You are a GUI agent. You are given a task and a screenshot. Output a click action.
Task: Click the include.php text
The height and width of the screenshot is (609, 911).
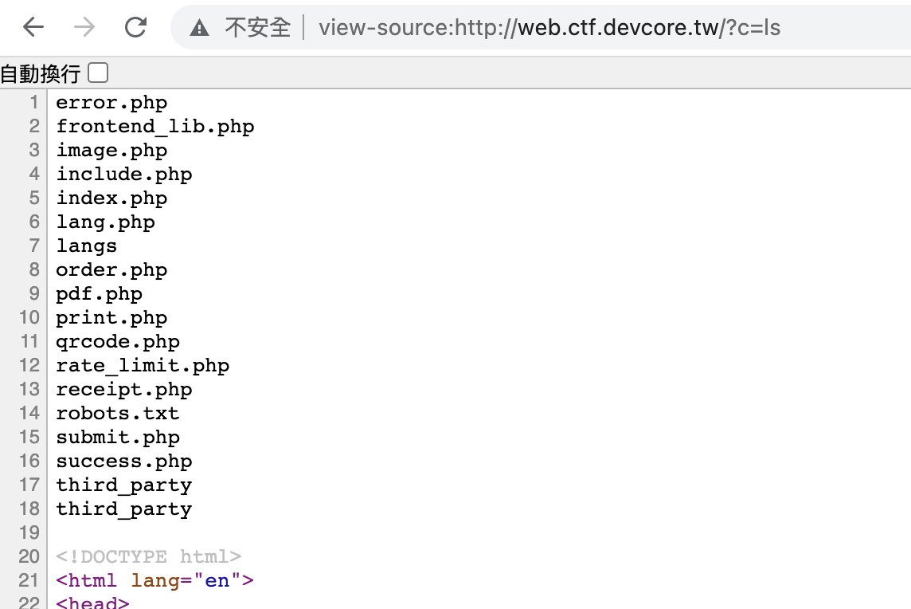123,175
